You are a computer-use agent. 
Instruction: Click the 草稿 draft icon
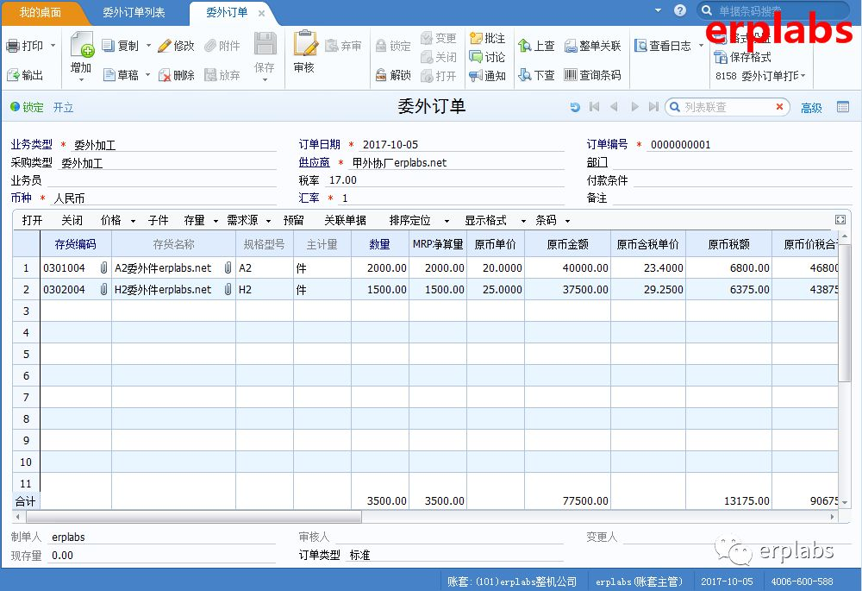point(109,75)
